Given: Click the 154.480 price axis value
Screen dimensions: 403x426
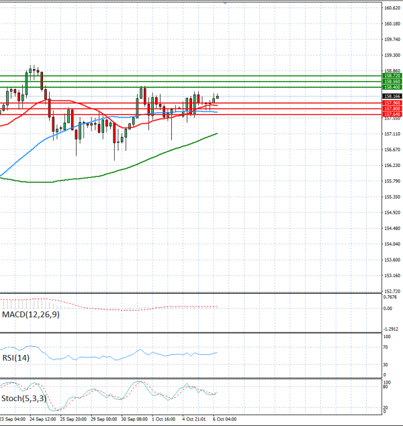Looking at the screenshot, I should (x=392, y=229).
